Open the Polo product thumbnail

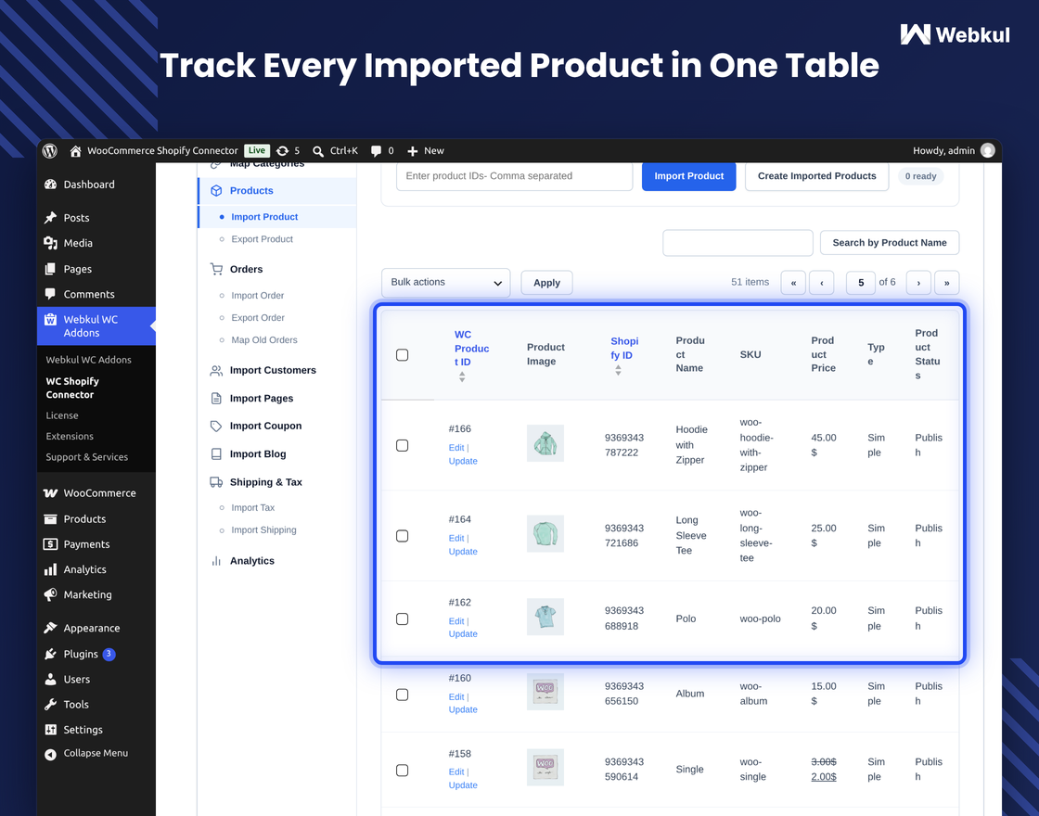coord(545,618)
